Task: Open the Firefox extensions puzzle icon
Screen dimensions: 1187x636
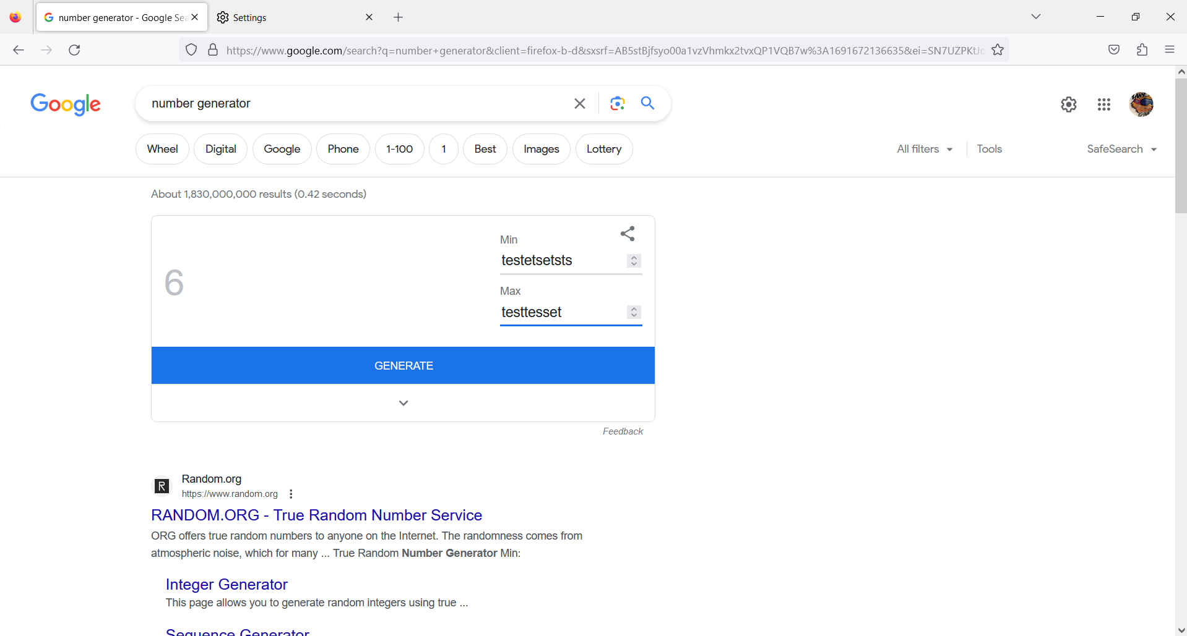Action: pos(1142,50)
